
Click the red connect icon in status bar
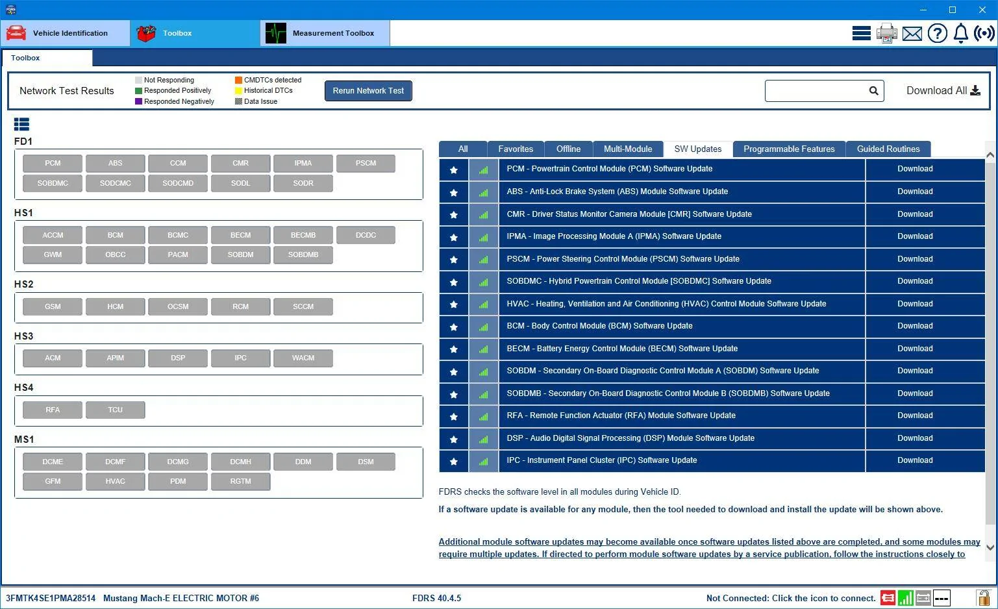click(888, 598)
